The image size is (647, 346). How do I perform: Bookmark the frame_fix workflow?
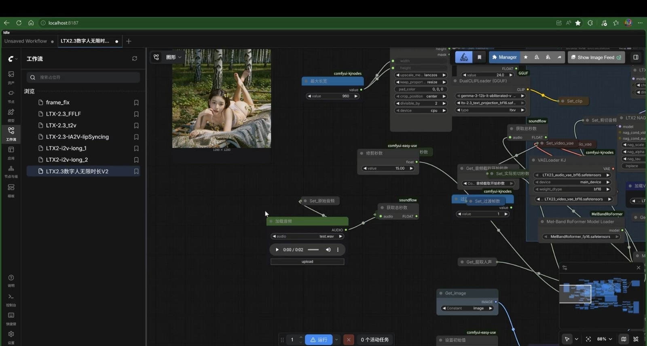(136, 103)
